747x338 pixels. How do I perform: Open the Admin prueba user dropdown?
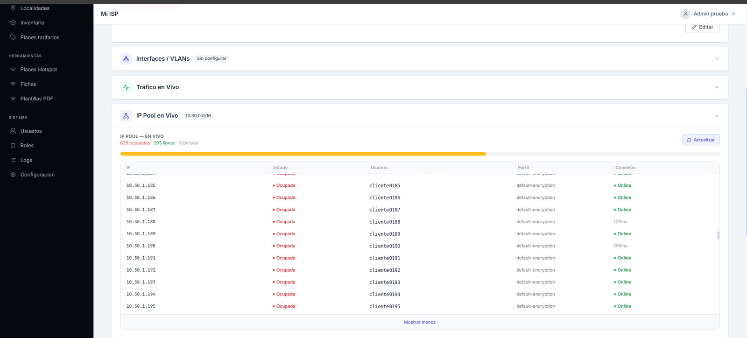coord(708,14)
